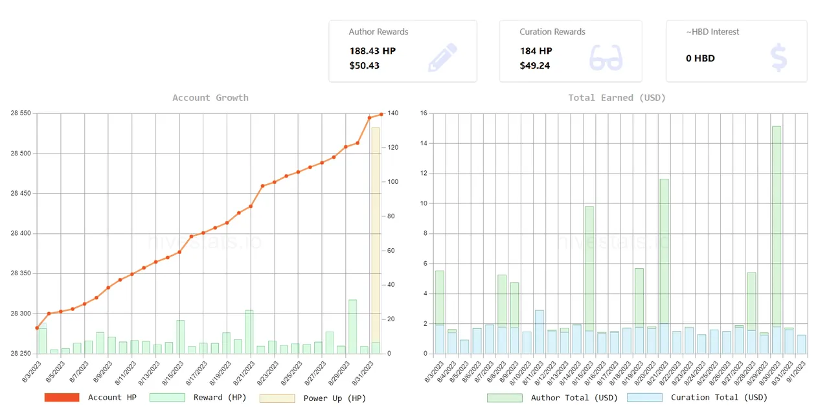Select the 0 HBD value
The width and height of the screenshot is (829, 410).
coord(701,58)
